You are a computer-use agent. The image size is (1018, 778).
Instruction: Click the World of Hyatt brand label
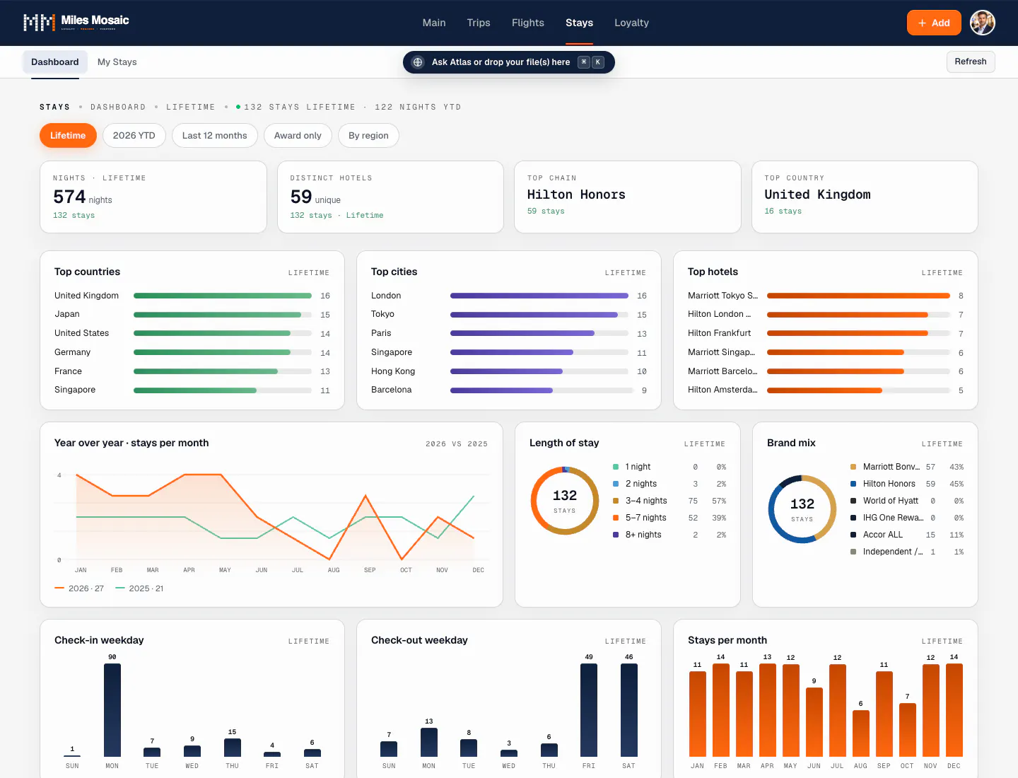[891, 501]
